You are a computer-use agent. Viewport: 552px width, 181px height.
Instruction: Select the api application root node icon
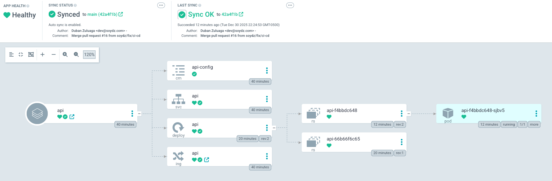(37, 114)
